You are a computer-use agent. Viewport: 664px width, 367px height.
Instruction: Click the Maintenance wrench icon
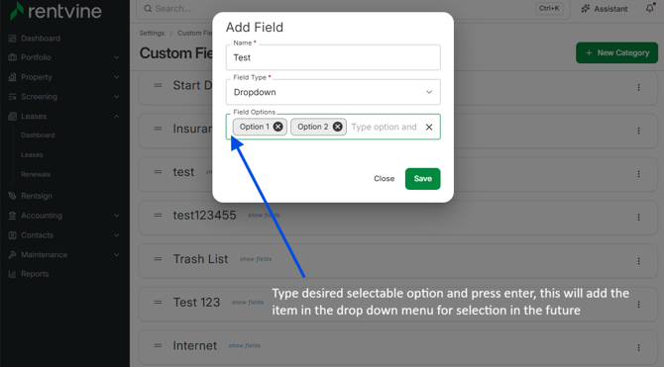tap(12, 254)
